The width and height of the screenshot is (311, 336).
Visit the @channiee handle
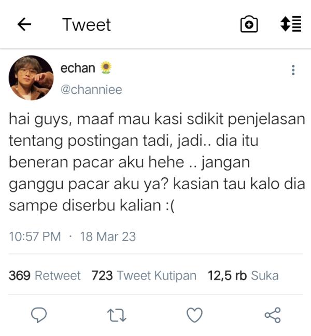point(91,89)
